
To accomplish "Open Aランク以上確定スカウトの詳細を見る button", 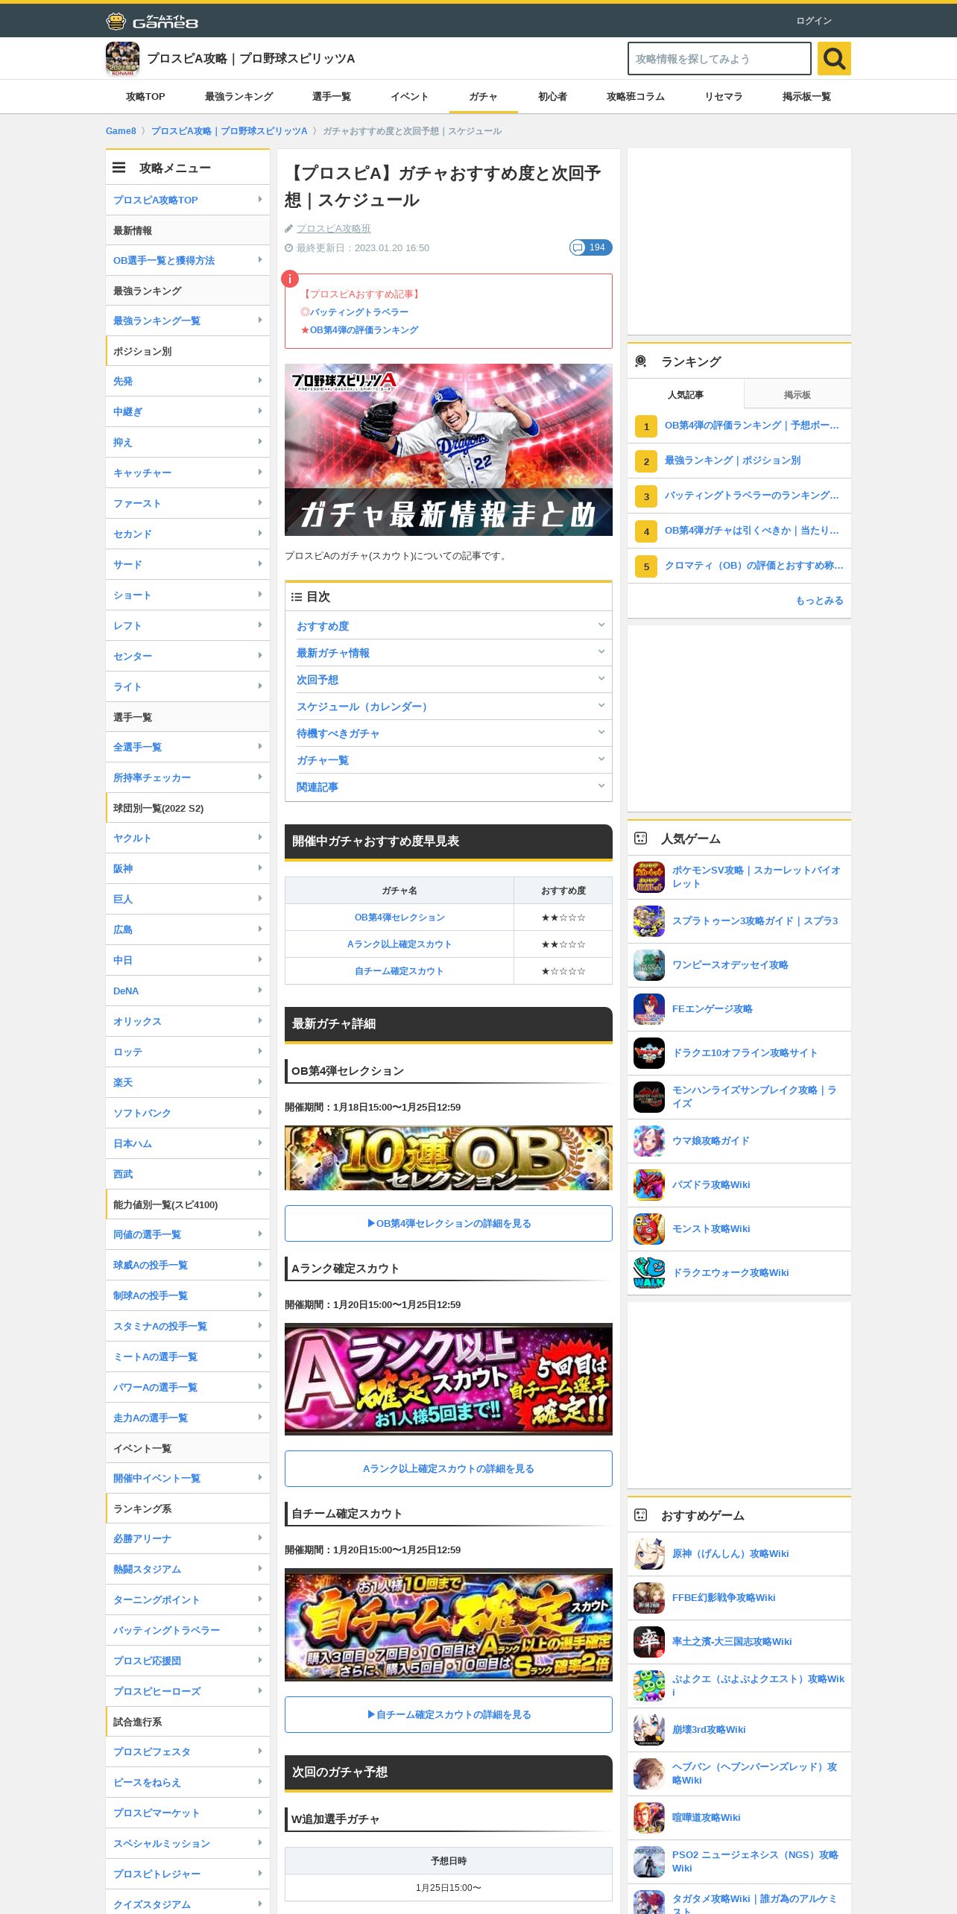I will coord(449,1468).
